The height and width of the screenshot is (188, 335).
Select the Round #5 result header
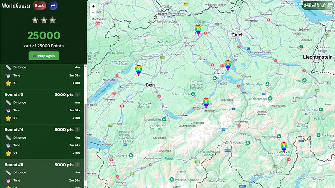(42, 165)
